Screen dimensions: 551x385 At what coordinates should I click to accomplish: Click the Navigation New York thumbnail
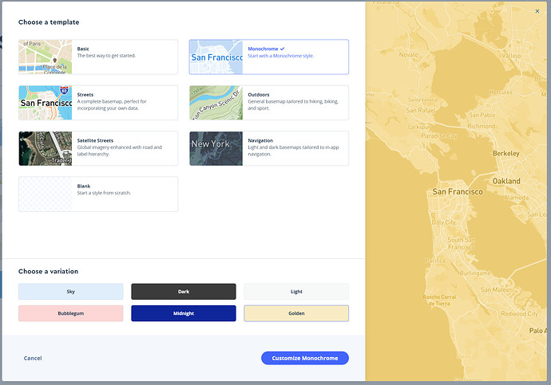click(216, 148)
